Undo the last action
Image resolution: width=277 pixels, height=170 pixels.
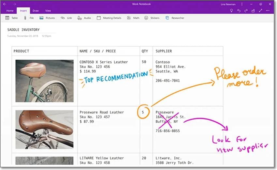(239, 11)
